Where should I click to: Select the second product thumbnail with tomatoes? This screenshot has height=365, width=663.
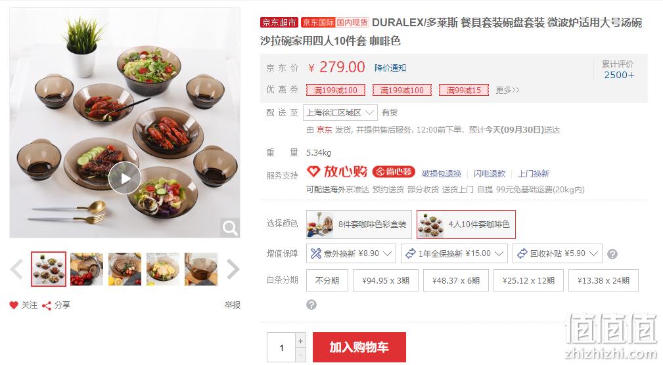coord(87,269)
